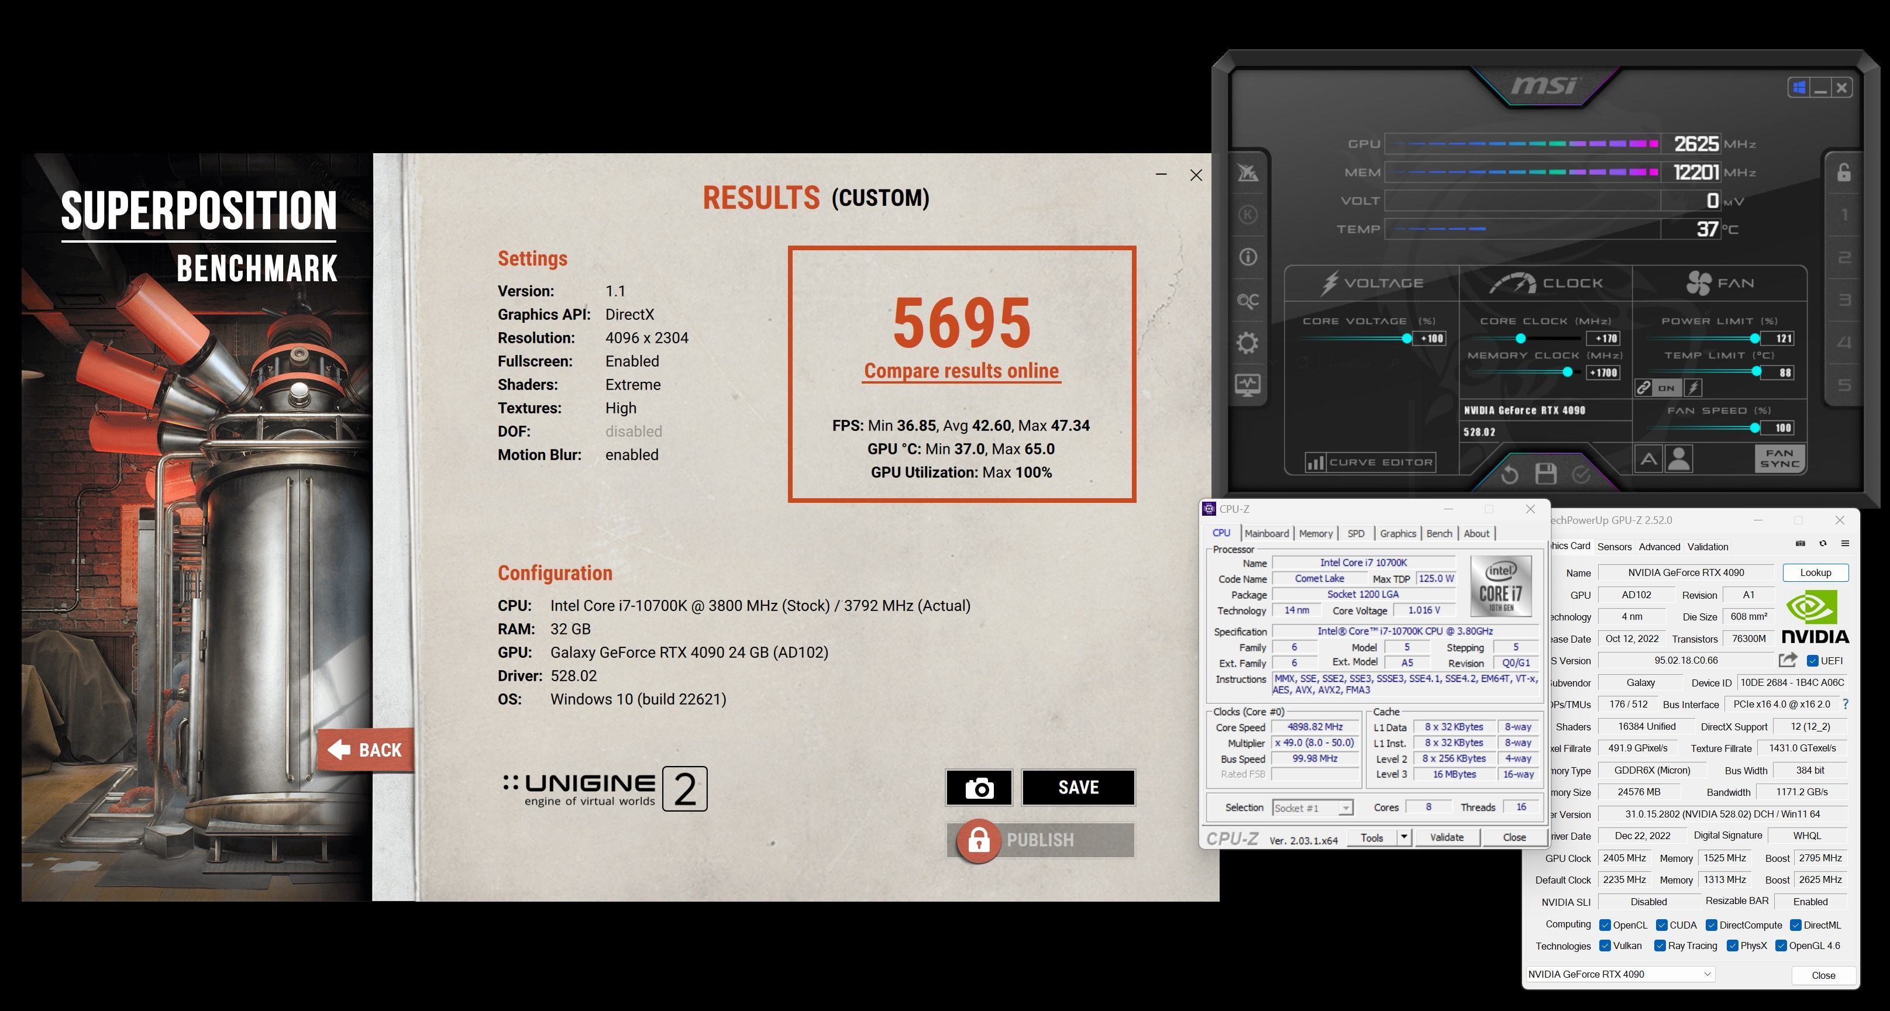Select Afterburner profile slot 4
1890x1011 pixels.
pyautogui.click(x=1844, y=343)
